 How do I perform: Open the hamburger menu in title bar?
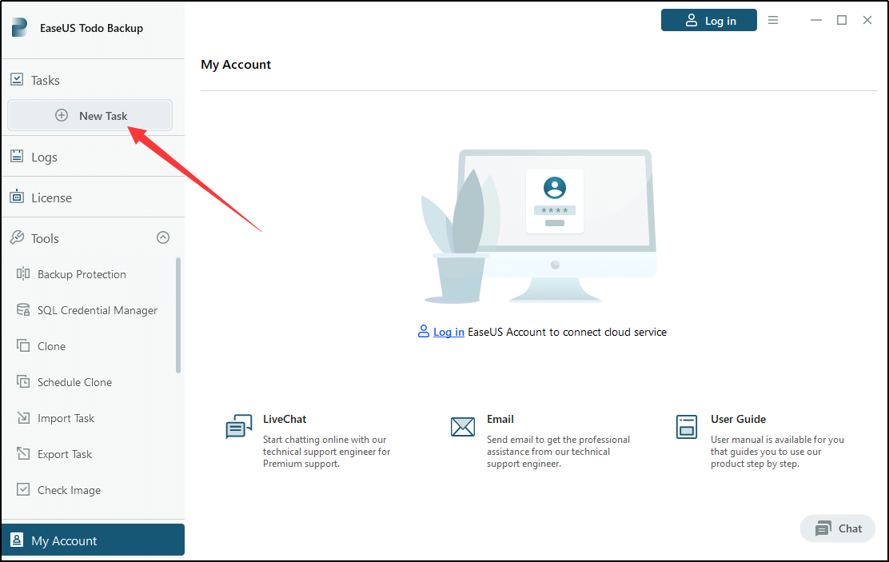[773, 20]
